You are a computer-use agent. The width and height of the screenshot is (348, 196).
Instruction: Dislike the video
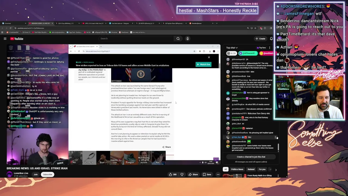click(x=182, y=174)
